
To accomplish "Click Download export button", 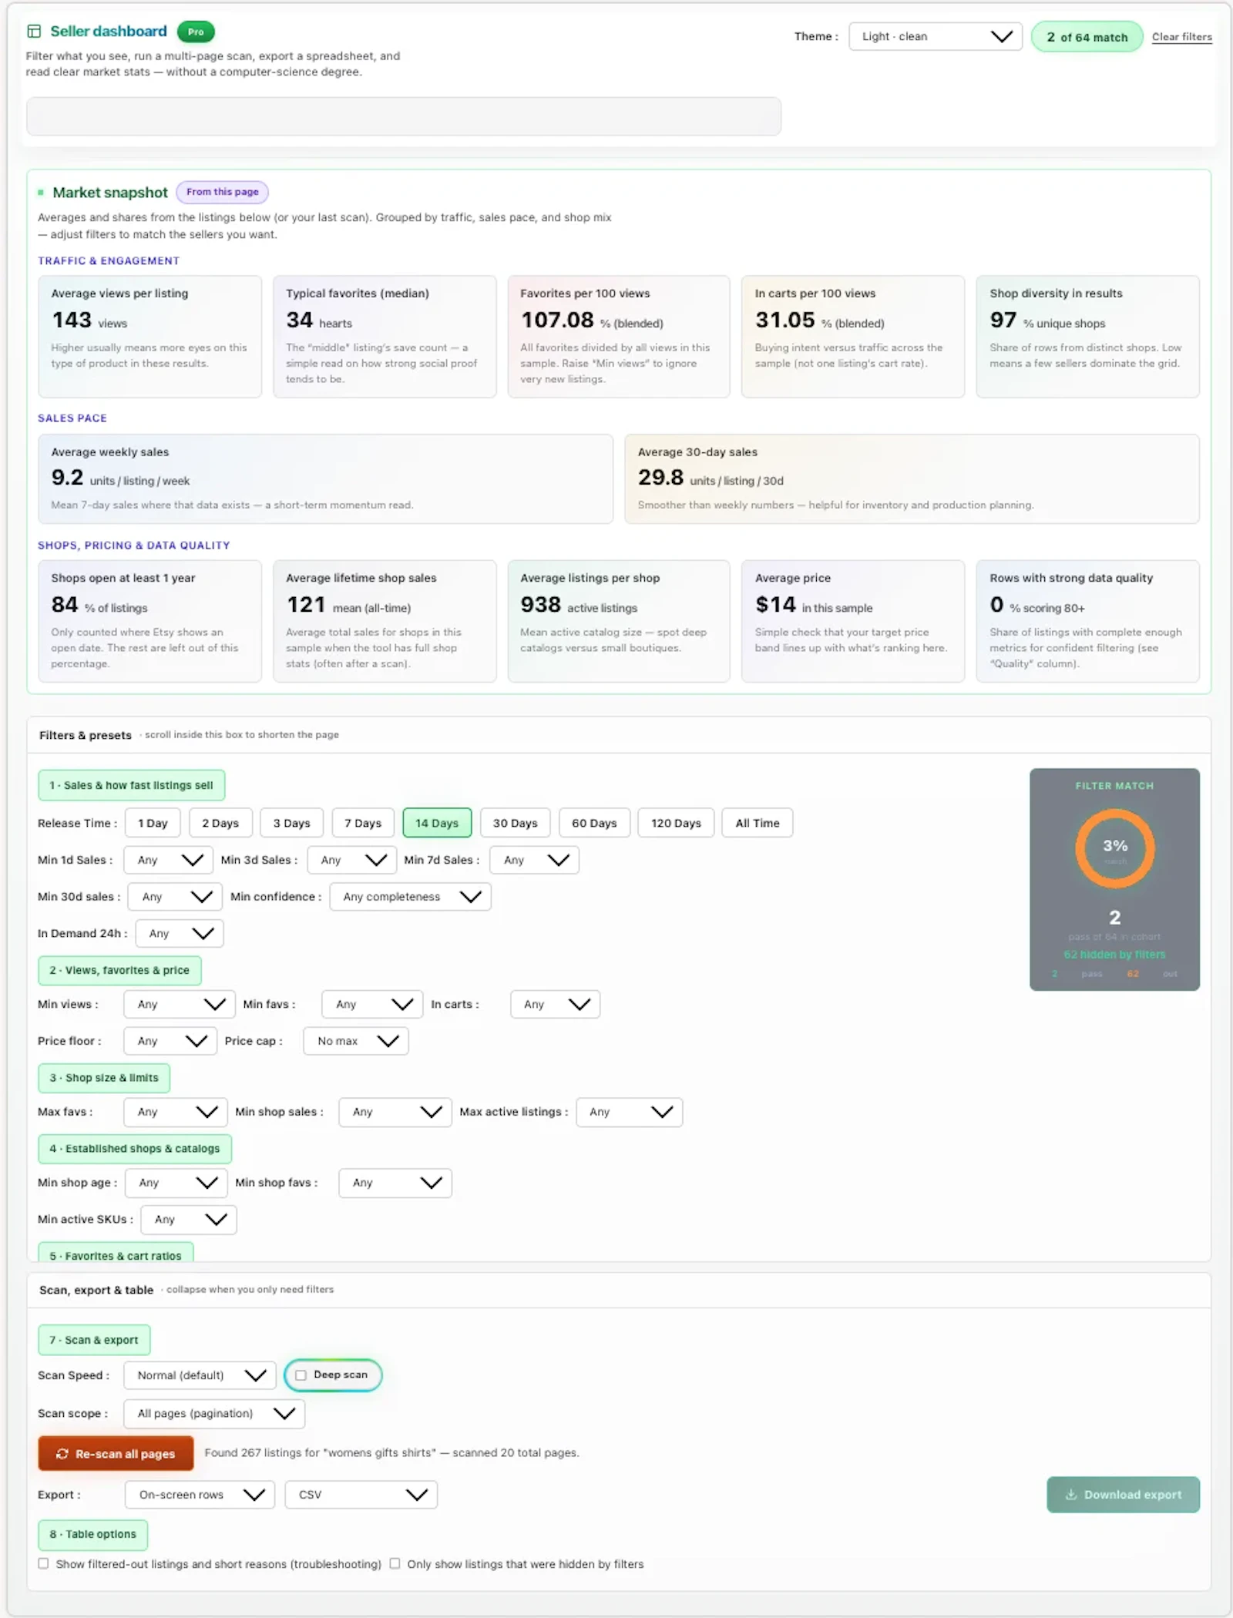I will pyautogui.click(x=1123, y=1495).
